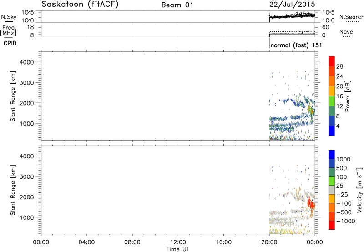
Task: Click the '08:00' time axis tick label
Action: coord(132,242)
